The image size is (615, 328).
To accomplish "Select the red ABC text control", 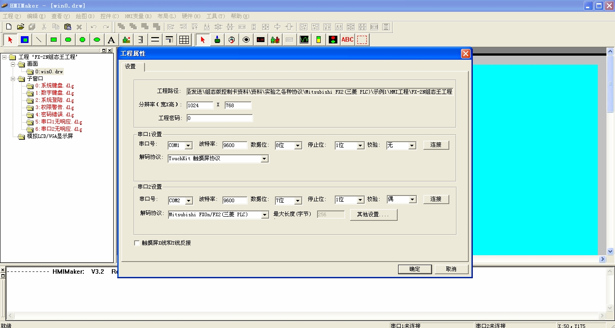I will (347, 40).
